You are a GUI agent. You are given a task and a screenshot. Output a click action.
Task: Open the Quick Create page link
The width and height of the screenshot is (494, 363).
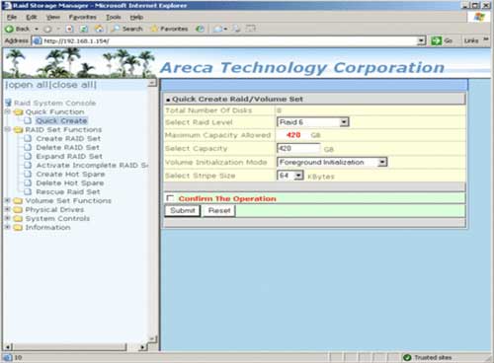(x=61, y=120)
